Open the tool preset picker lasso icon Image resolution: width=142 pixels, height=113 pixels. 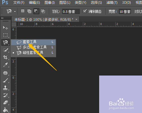click(x=9, y=11)
